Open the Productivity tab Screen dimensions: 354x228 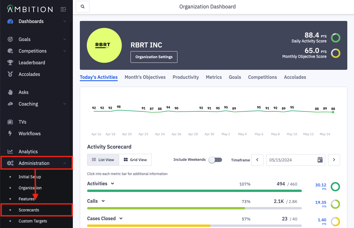186,77
